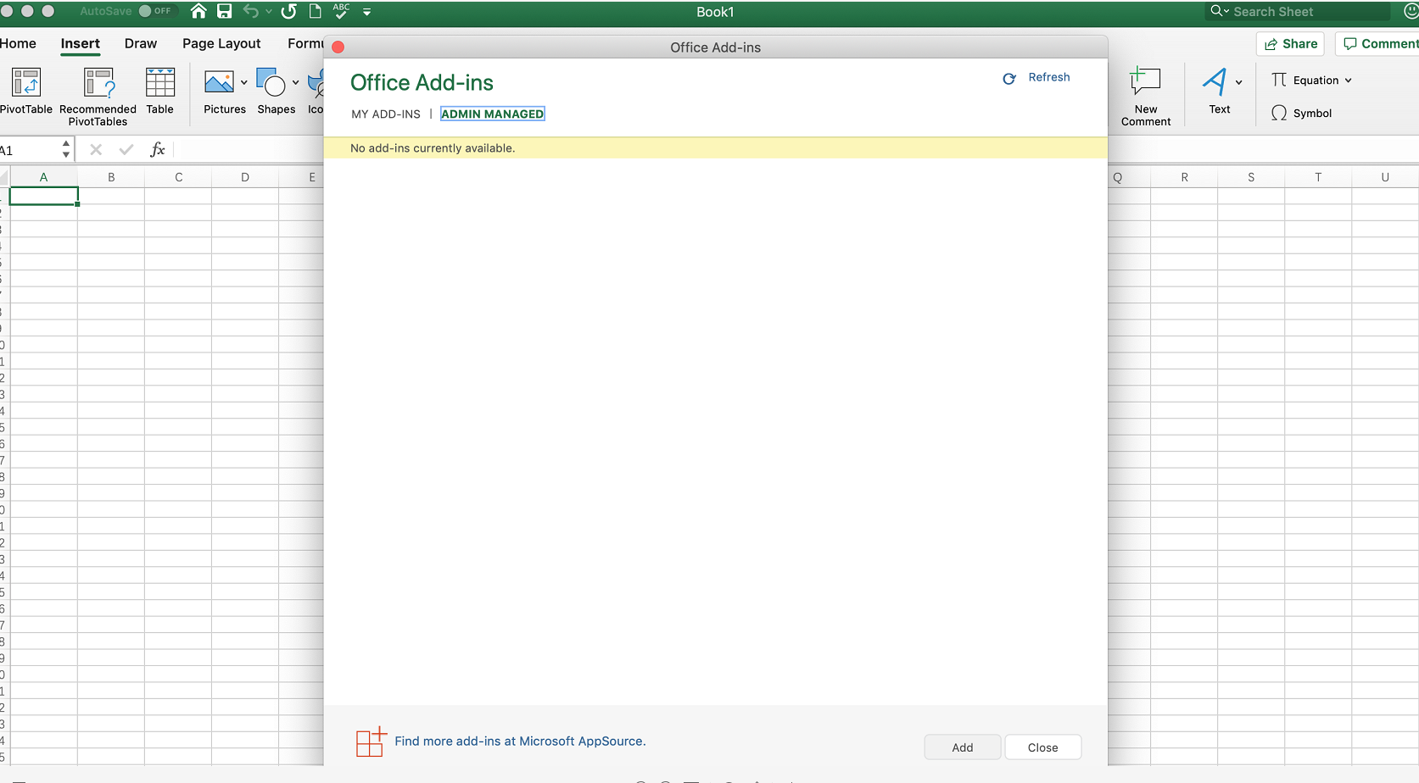Switch to the MY ADD-INS tab
Viewport: 1419px width, 783px height.
coord(385,114)
